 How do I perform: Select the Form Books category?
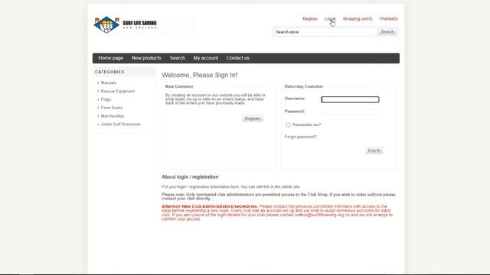pos(112,108)
